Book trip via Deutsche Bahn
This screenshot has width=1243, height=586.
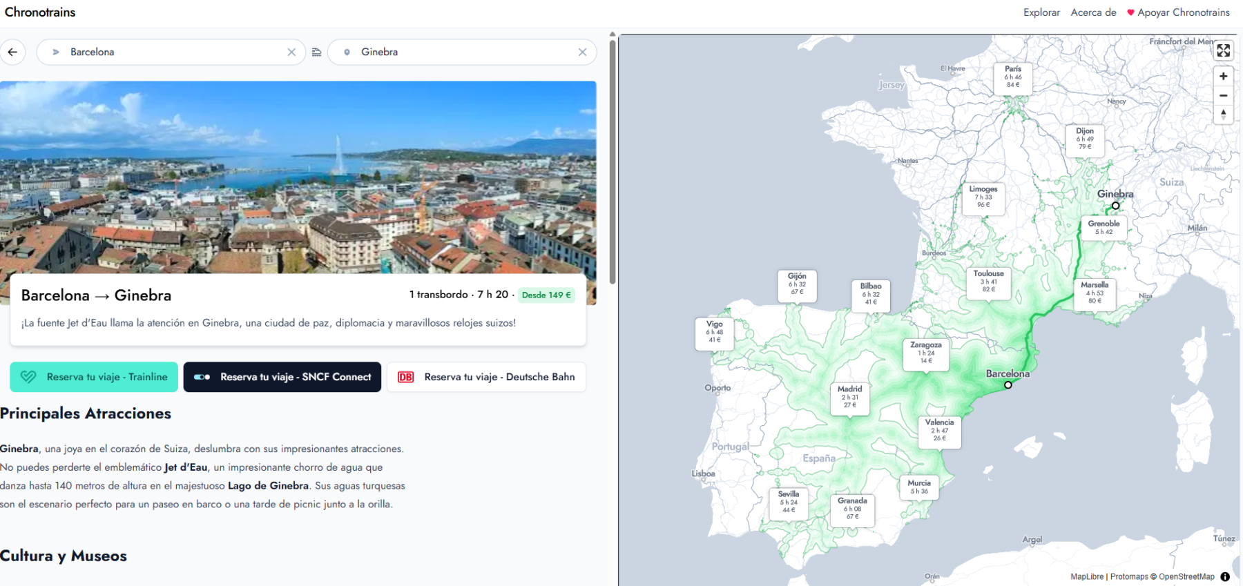click(x=486, y=377)
